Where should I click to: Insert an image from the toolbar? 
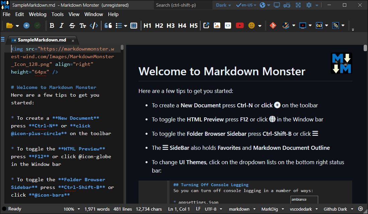217,25
